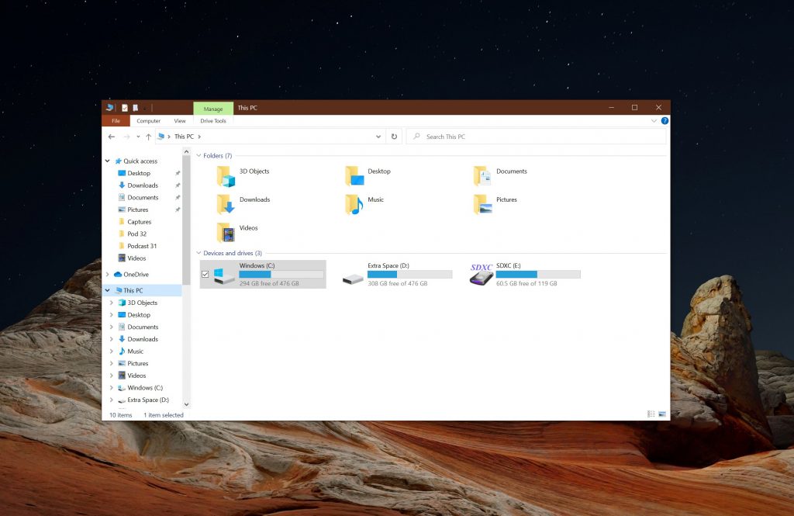
Task: Focus the Search This PC field
Action: (x=537, y=137)
